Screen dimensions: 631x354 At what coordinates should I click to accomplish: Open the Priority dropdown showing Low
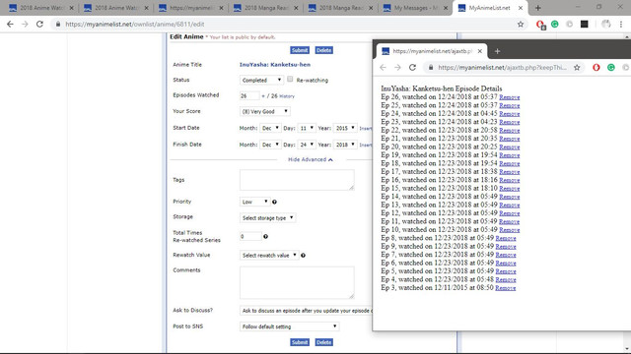[254, 202]
